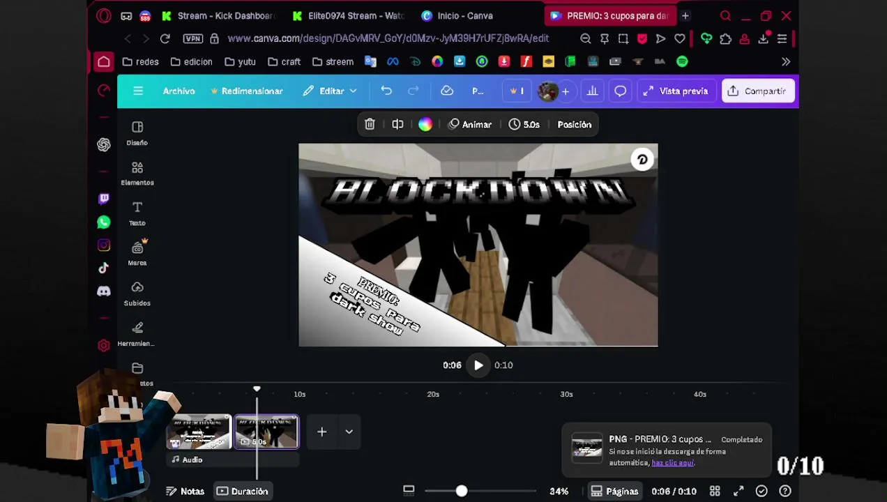The width and height of the screenshot is (887, 502).
Task: Click Animar in the context toolbar
Action: point(470,125)
